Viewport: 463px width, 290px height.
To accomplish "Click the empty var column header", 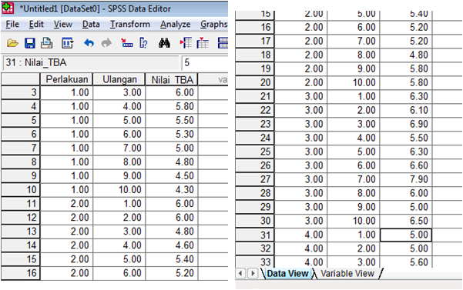I will (213, 79).
